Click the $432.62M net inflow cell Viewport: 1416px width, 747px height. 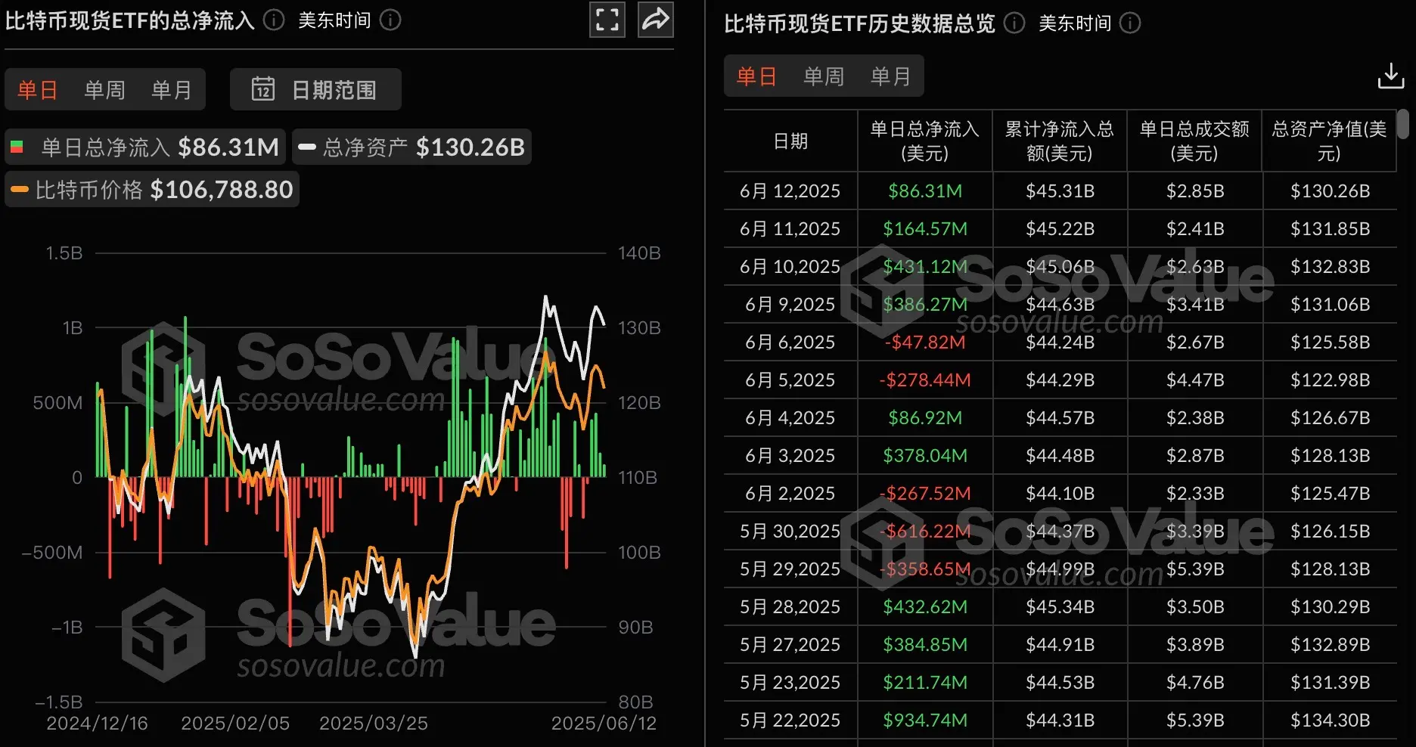[x=925, y=607]
